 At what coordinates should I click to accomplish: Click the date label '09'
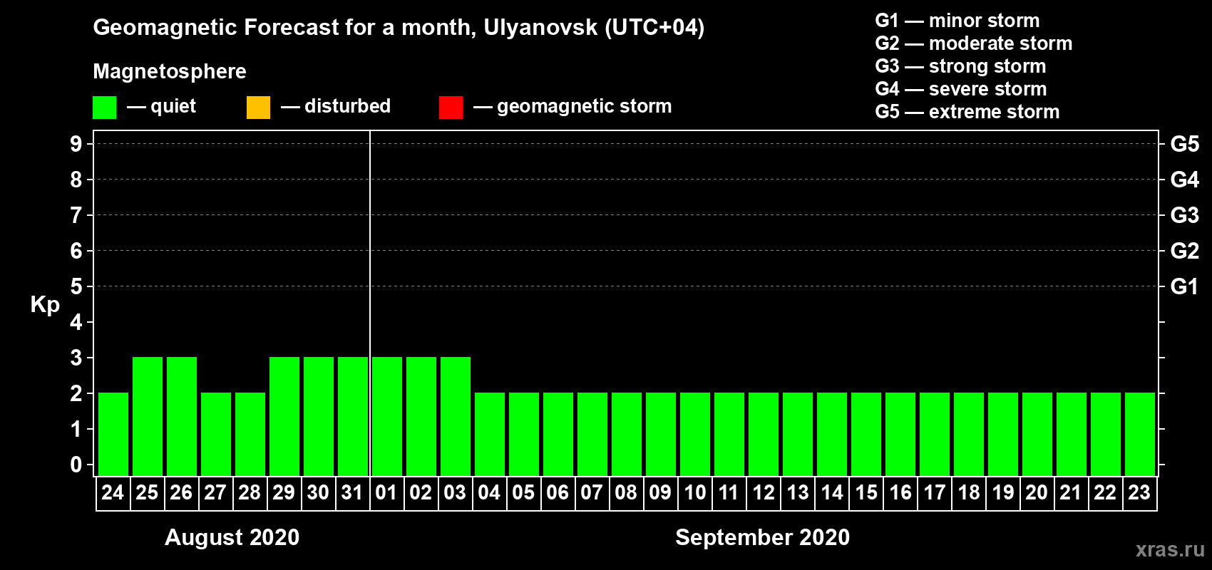click(660, 492)
